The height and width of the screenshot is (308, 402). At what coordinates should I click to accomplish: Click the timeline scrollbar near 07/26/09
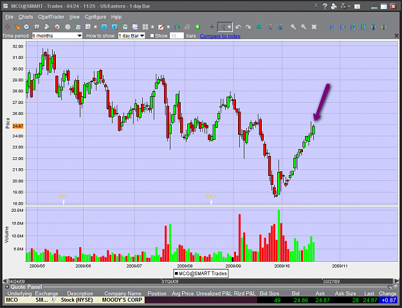170,282
